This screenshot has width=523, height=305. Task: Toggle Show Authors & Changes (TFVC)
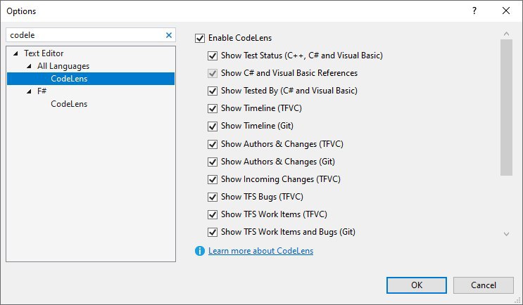[x=213, y=144]
